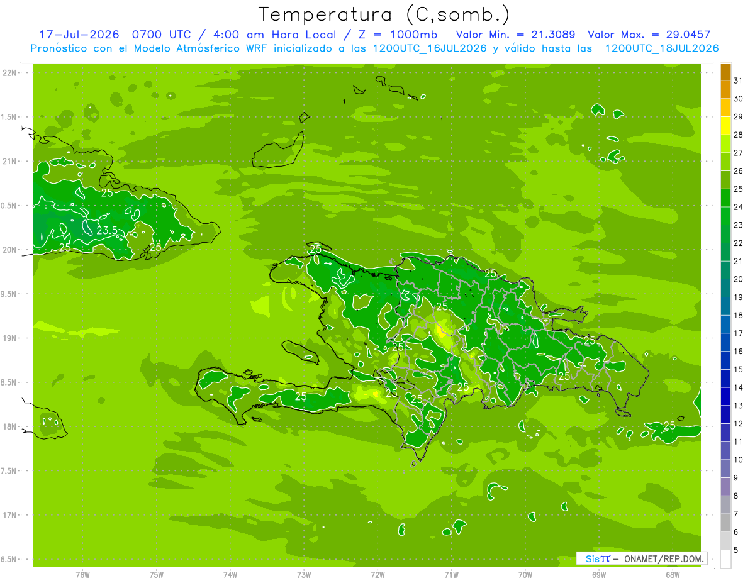This screenshot has height=583, width=755.
Task: Click the '22N' latitude axis label
Action: (10, 73)
